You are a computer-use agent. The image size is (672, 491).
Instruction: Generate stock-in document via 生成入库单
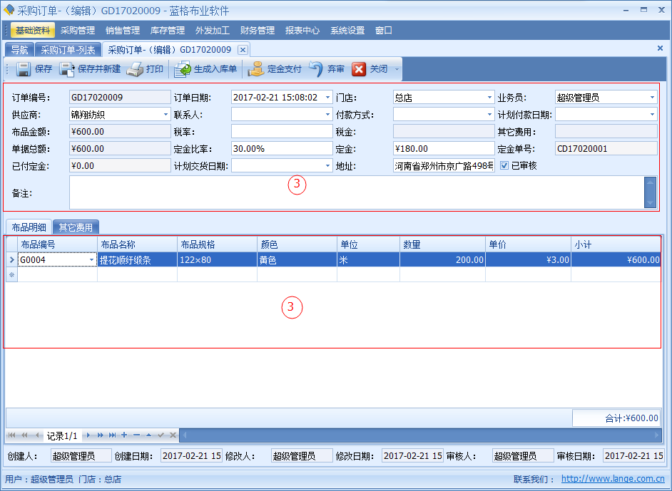pyautogui.click(x=206, y=69)
